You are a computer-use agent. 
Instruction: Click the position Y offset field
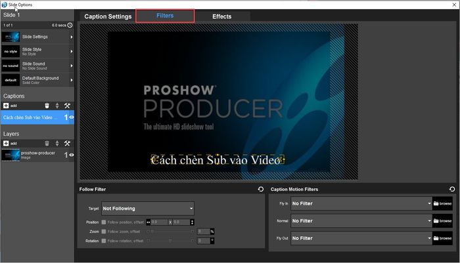(181, 222)
